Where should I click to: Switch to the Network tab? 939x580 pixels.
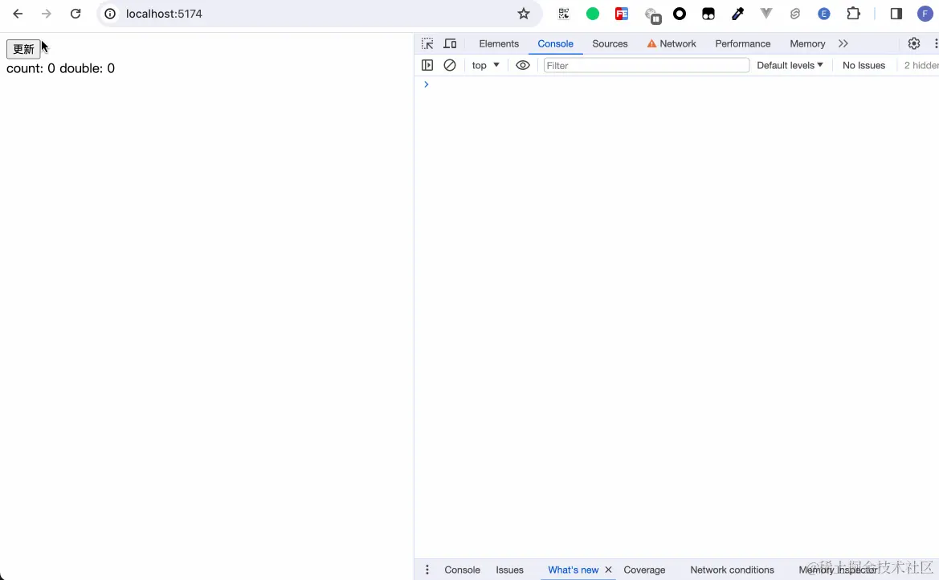672,43
